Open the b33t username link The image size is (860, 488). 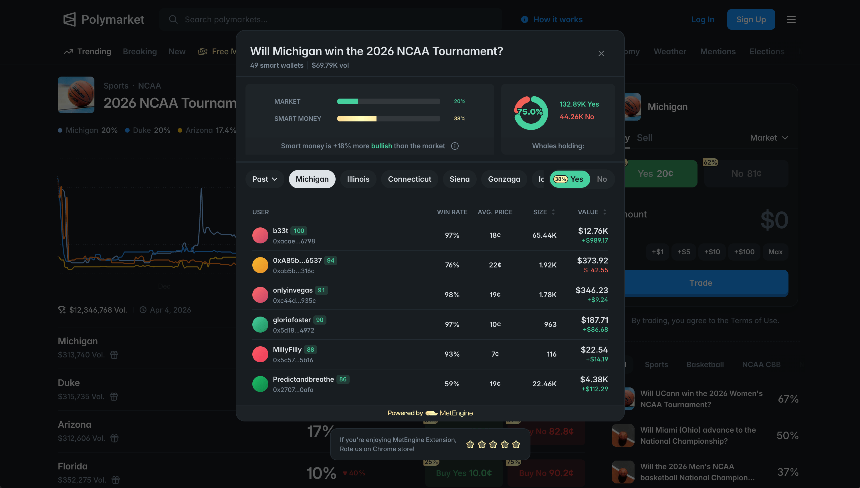(280, 231)
